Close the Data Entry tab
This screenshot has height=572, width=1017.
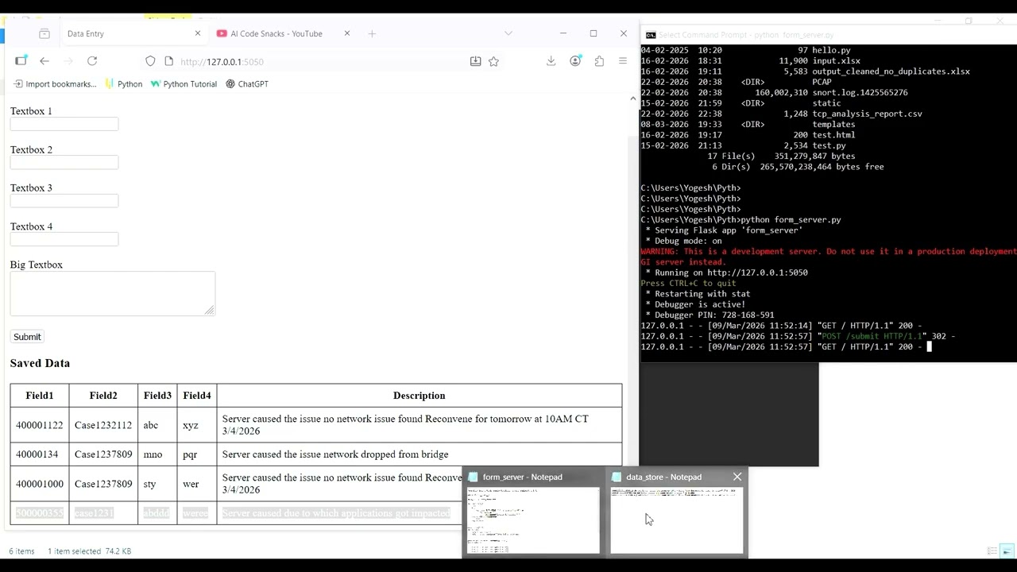(x=198, y=33)
